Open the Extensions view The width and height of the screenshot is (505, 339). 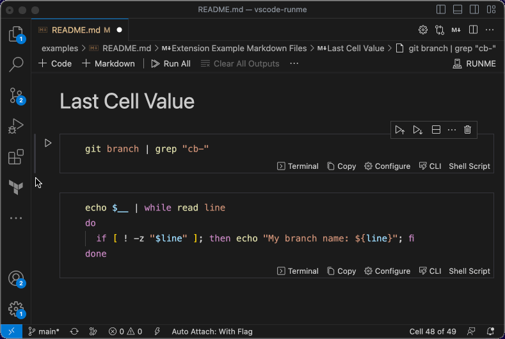(x=16, y=157)
